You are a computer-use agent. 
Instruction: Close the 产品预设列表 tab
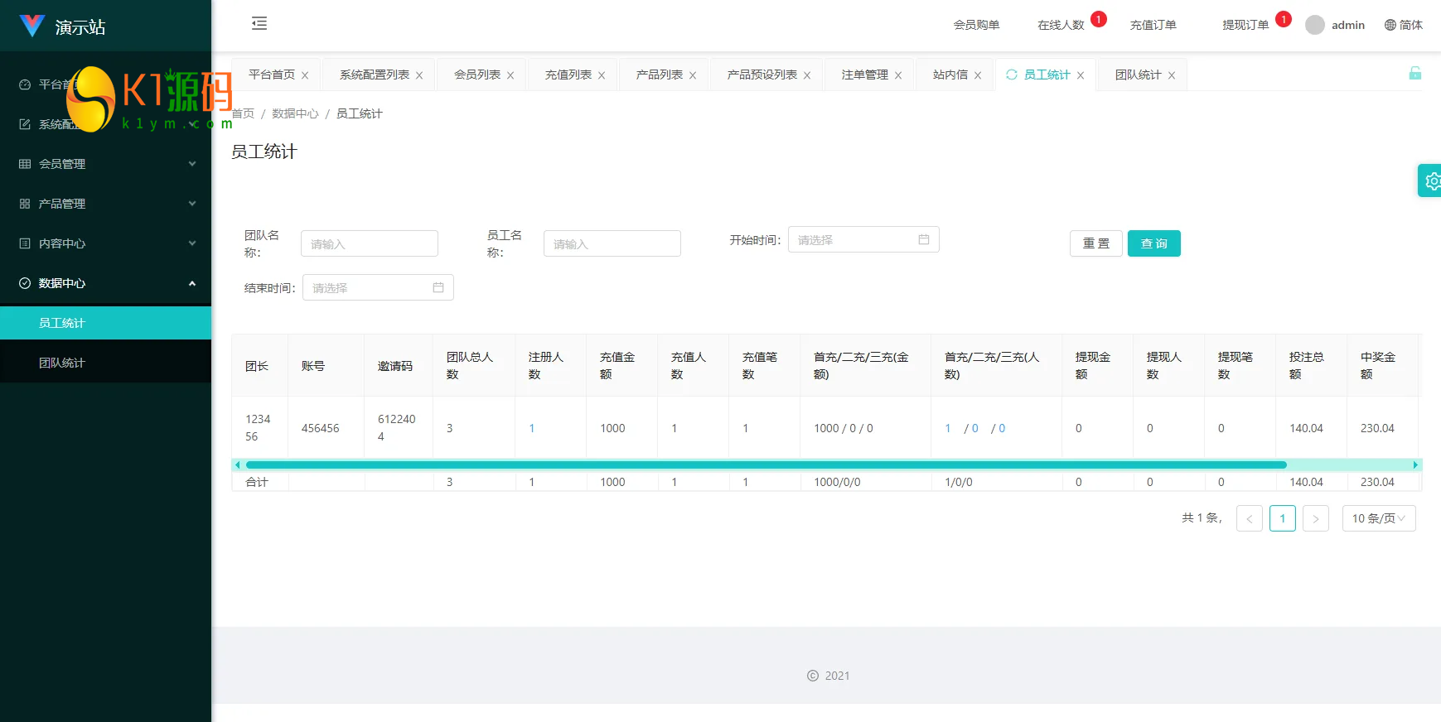pyautogui.click(x=807, y=75)
